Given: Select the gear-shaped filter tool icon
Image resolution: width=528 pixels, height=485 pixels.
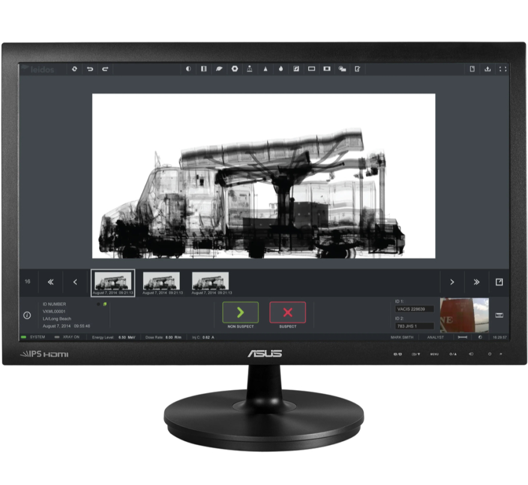Looking at the screenshot, I should [x=235, y=69].
